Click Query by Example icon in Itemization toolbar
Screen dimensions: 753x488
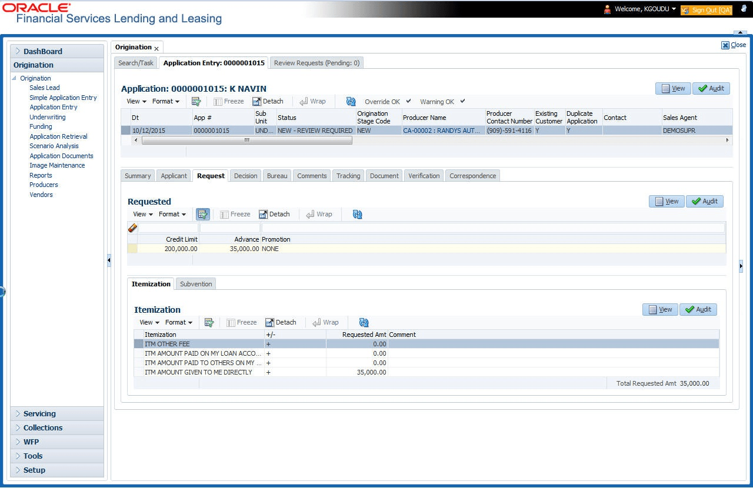(x=209, y=322)
